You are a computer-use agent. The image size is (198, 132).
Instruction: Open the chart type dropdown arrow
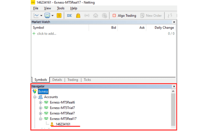click(41, 16)
